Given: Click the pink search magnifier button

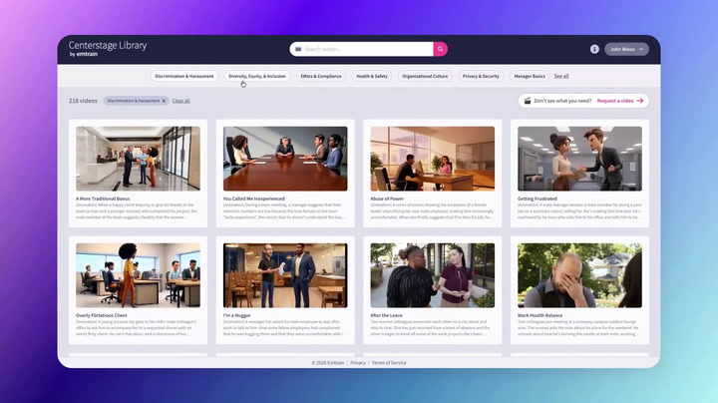Looking at the screenshot, I should (x=440, y=49).
